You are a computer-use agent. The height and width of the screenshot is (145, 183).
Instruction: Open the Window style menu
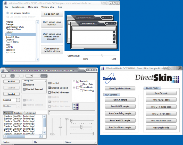pyautogui.click(x=48, y=7)
